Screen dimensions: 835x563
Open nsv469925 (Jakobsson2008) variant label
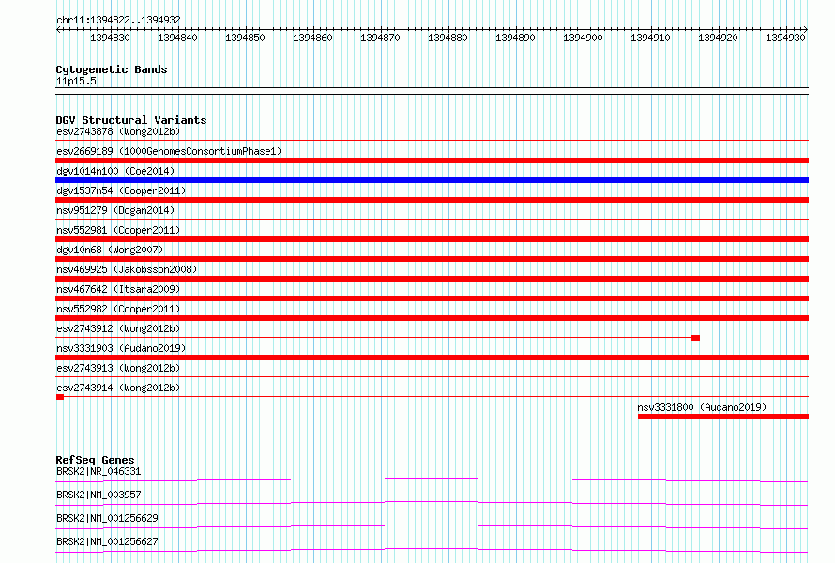tap(127, 269)
